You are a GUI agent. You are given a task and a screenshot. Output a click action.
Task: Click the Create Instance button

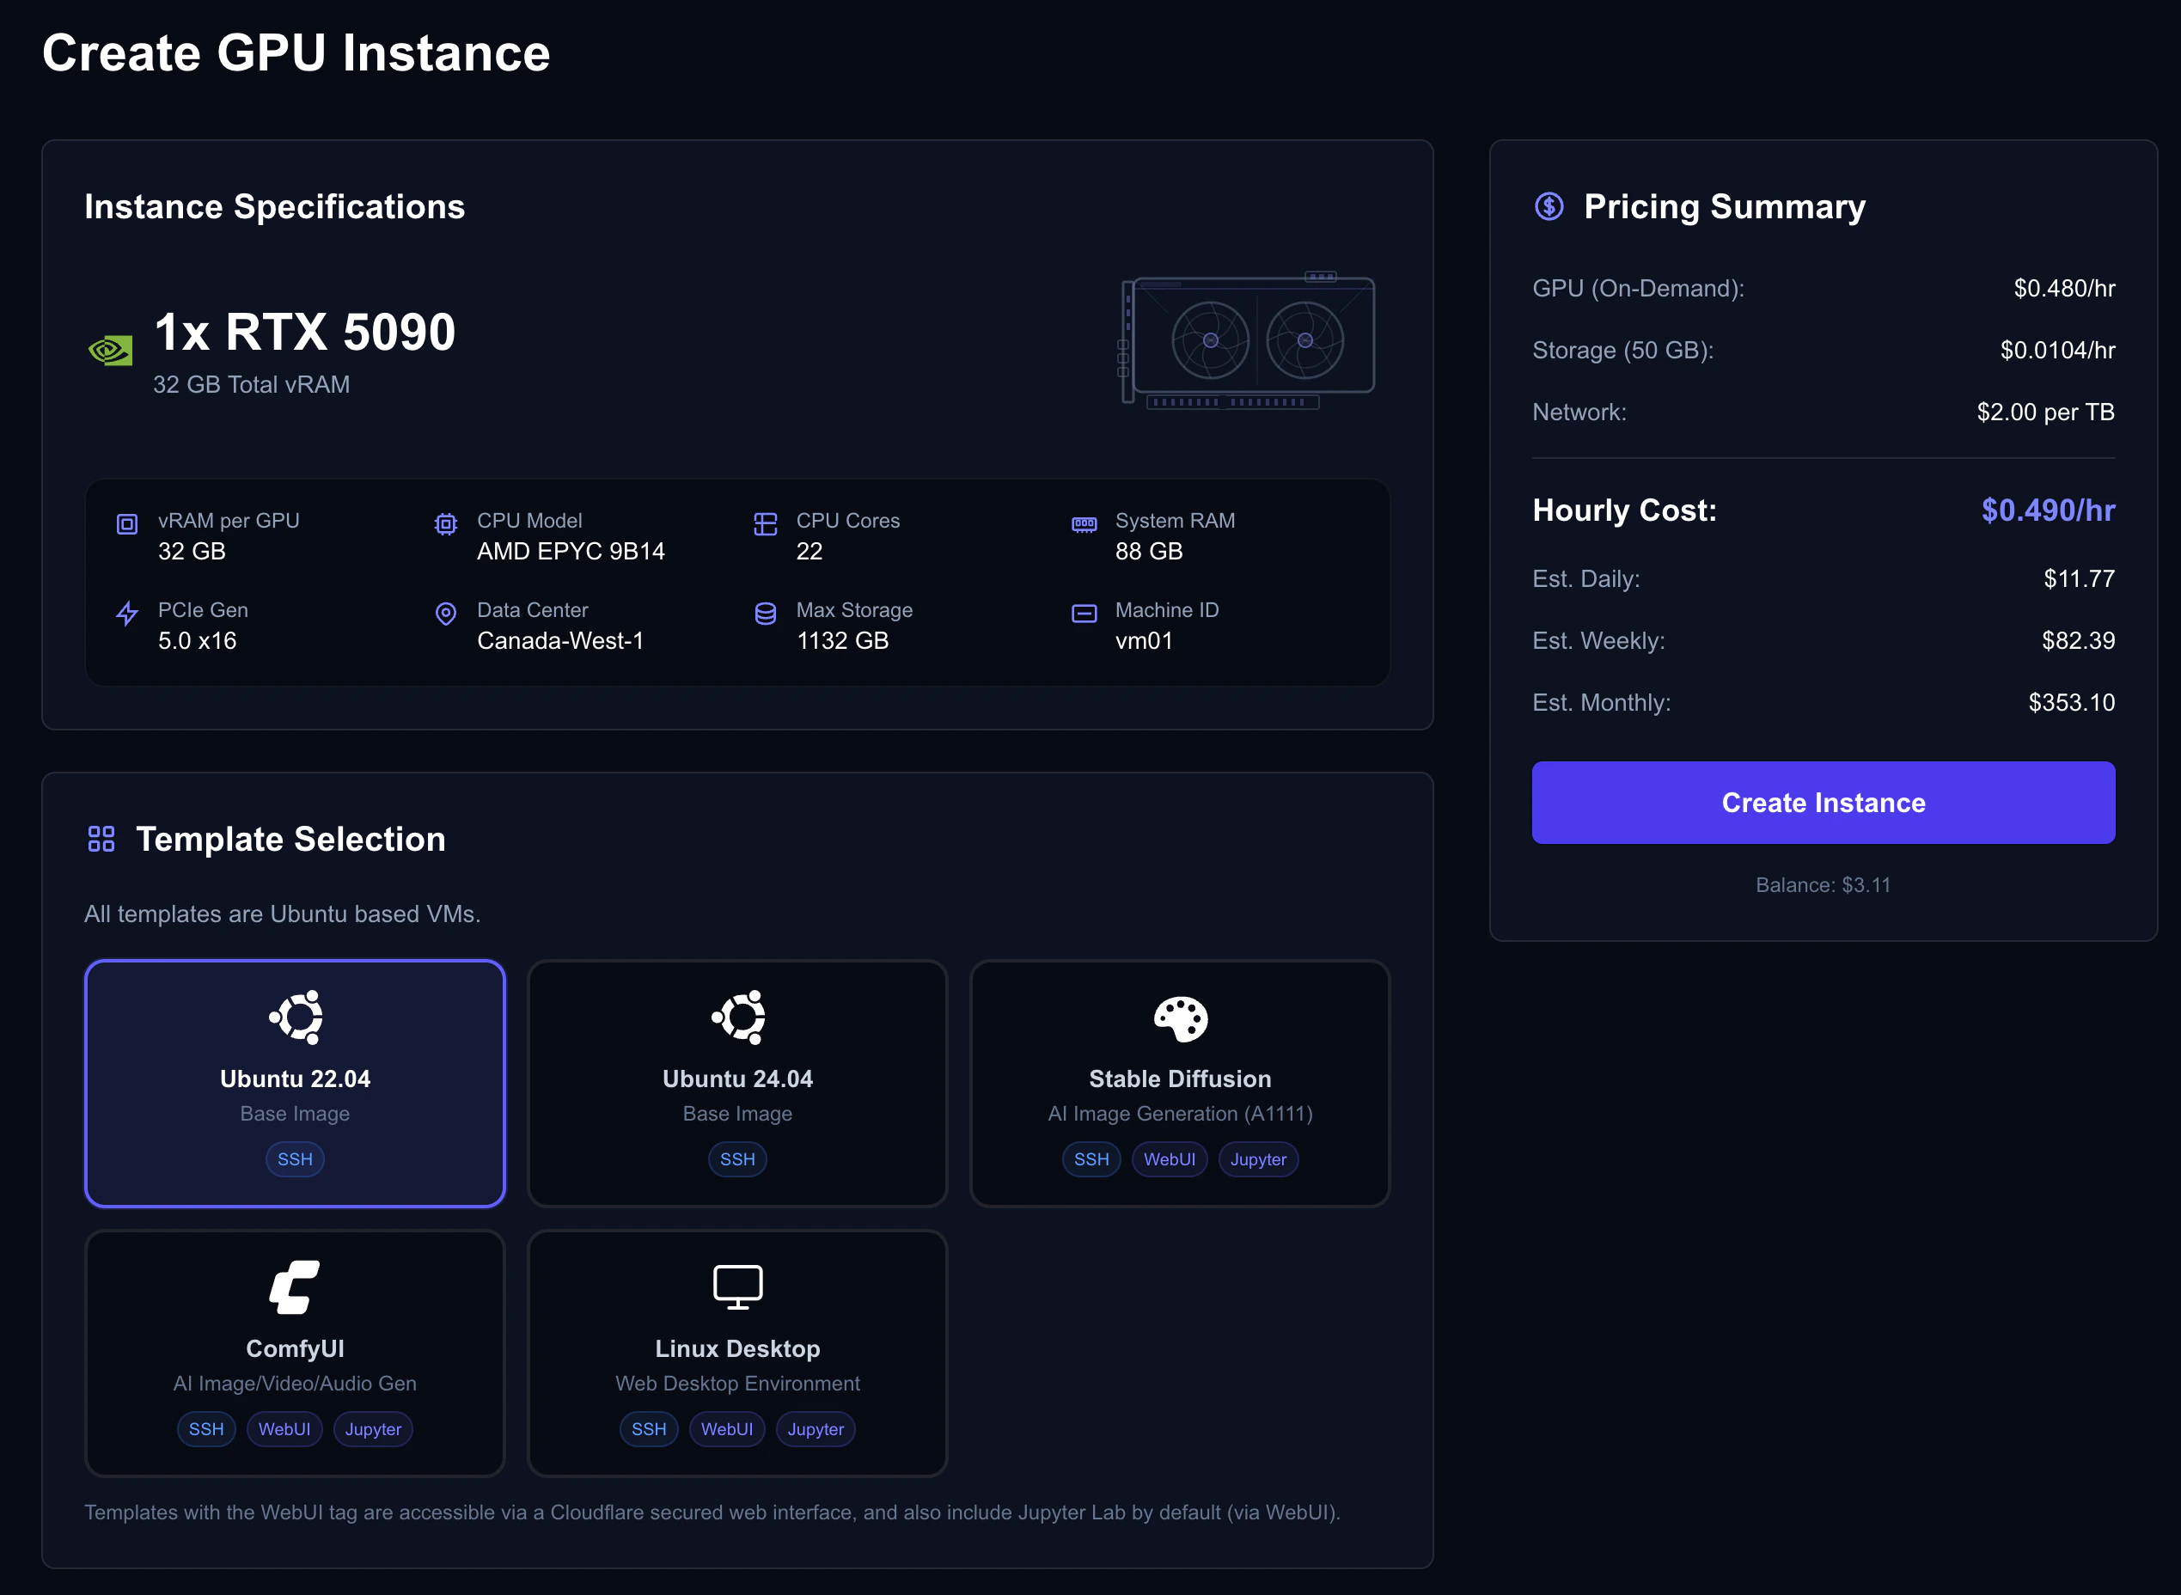click(1823, 803)
